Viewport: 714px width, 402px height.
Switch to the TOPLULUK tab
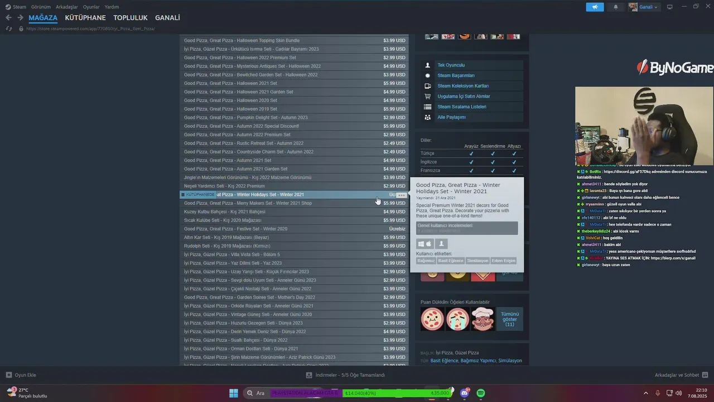(131, 18)
